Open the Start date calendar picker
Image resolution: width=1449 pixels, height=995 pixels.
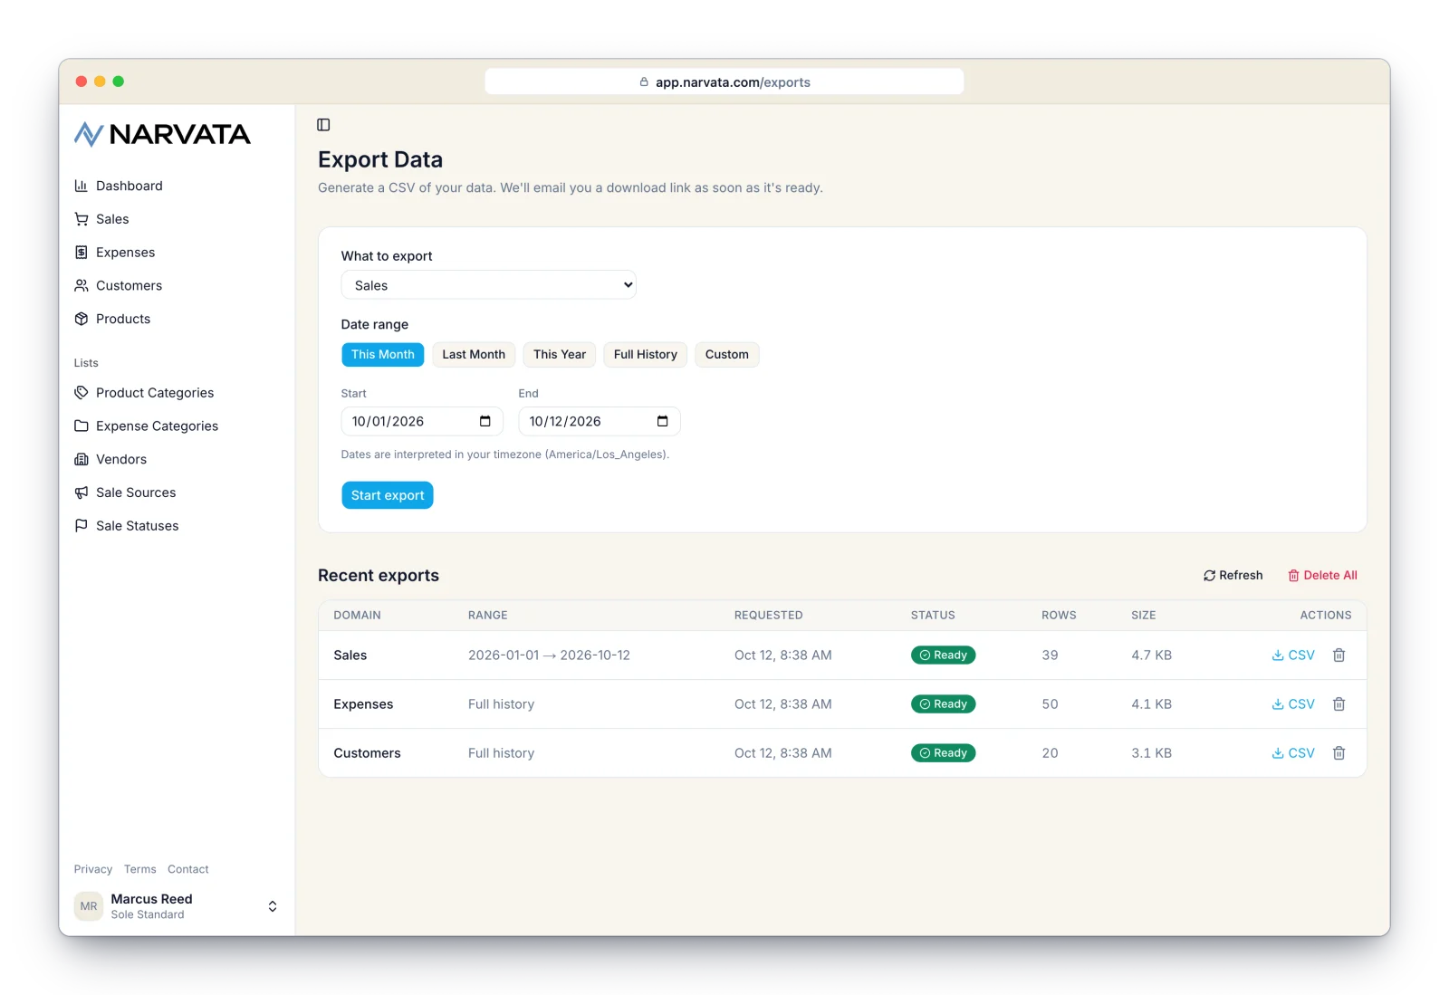point(485,421)
